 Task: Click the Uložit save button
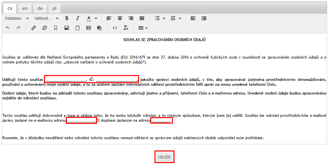(164, 157)
